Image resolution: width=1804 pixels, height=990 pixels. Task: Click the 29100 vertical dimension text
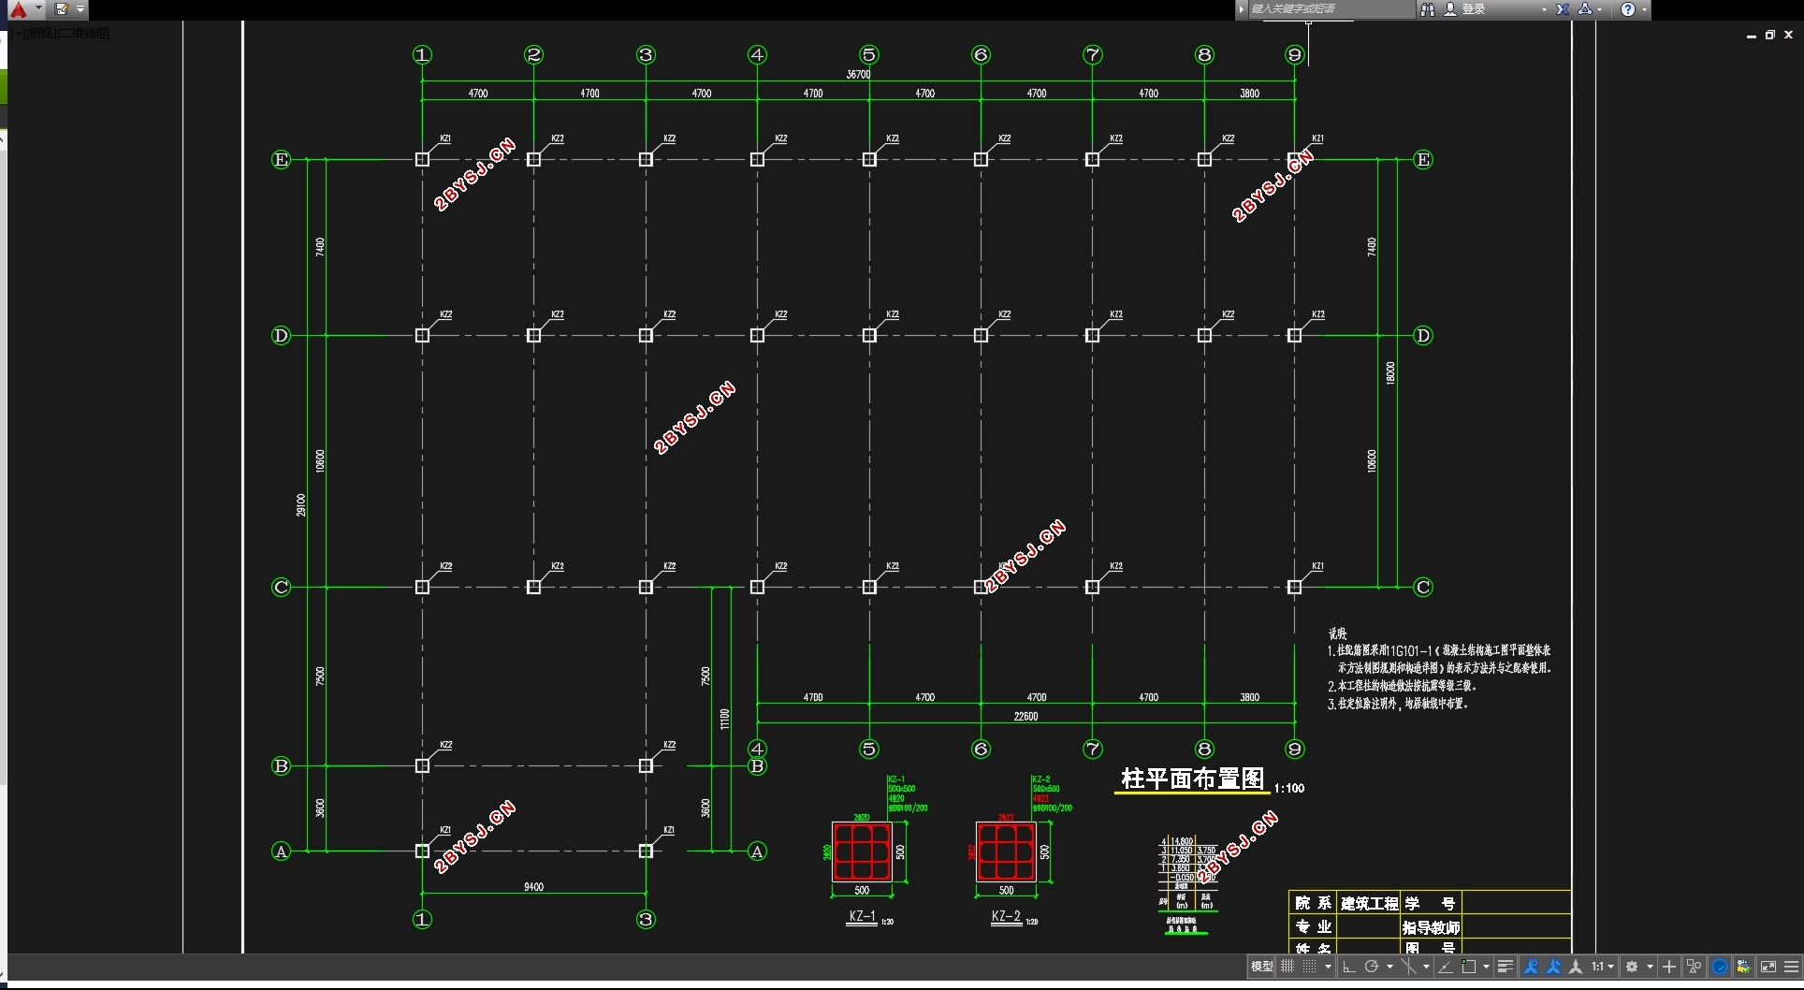300,505
